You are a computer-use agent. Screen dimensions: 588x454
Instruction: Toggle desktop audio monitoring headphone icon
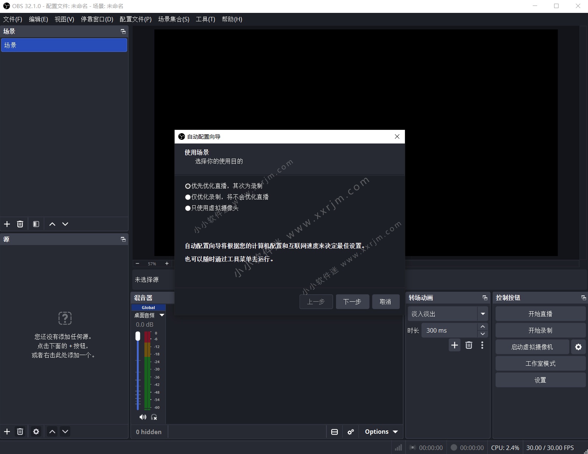[x=154, y=417]
